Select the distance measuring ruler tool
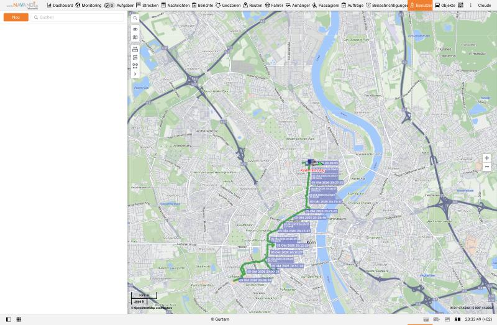 click(135, 49)
